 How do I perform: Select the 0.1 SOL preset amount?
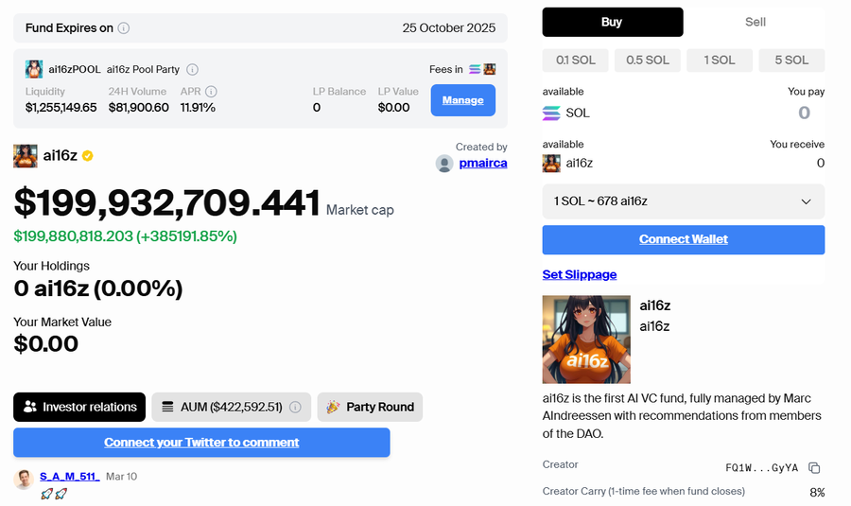click(x=575, y=61)
